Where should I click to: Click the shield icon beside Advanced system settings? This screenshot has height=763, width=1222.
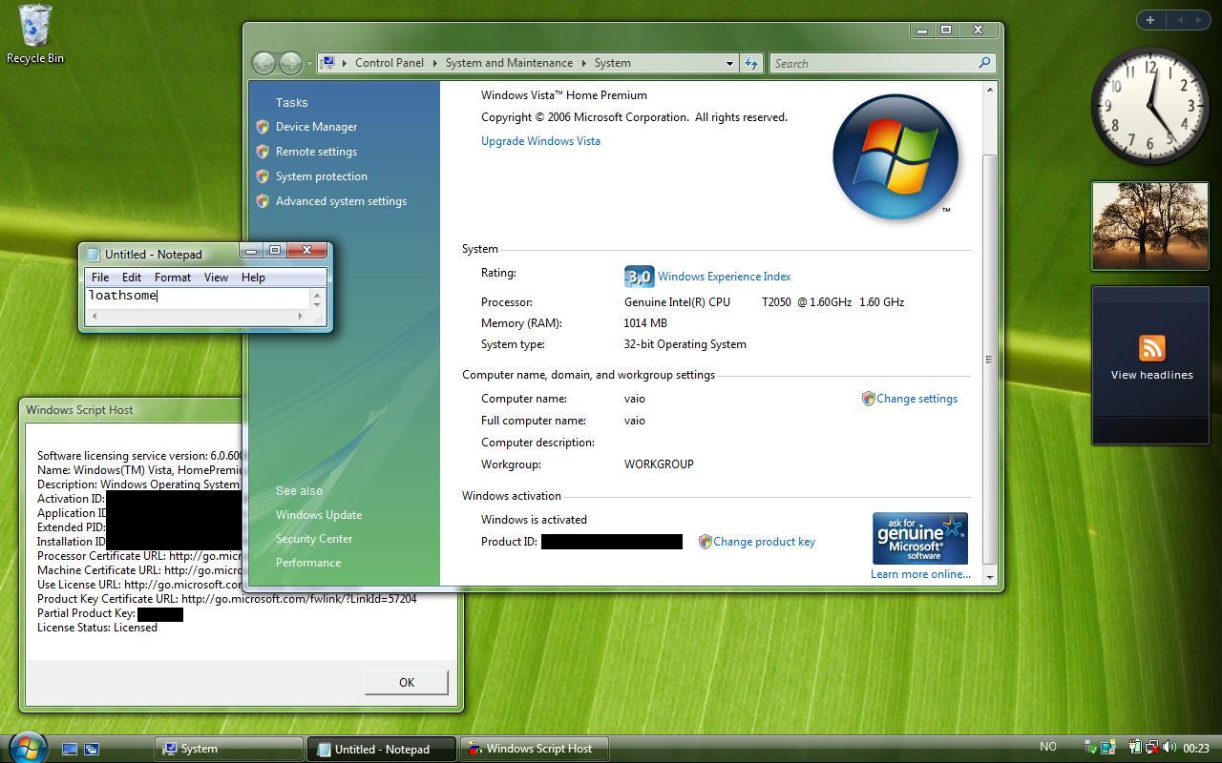263,201
